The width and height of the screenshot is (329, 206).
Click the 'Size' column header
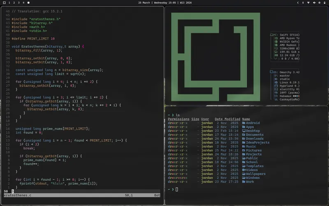tap(195, 119)
